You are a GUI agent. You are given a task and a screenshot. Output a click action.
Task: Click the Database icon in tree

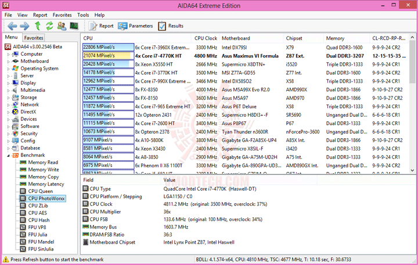(16, 148)
